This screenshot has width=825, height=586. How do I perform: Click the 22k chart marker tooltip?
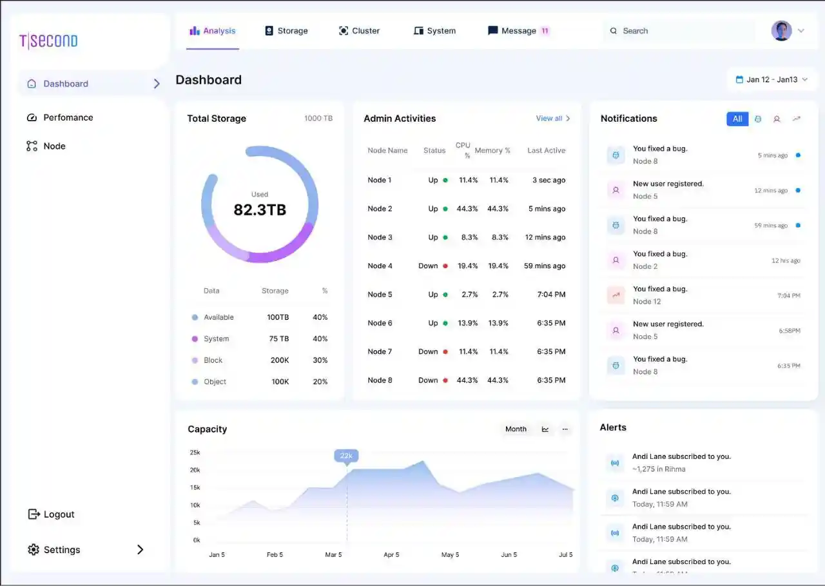pos(346,456)
